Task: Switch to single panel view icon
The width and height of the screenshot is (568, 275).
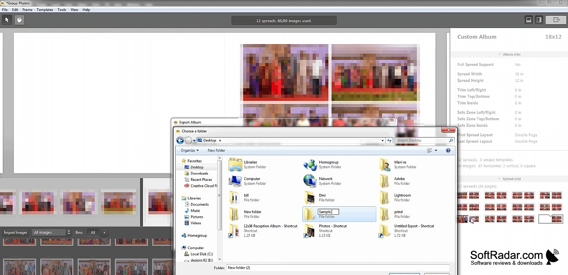Action: [x=529, y=20]
